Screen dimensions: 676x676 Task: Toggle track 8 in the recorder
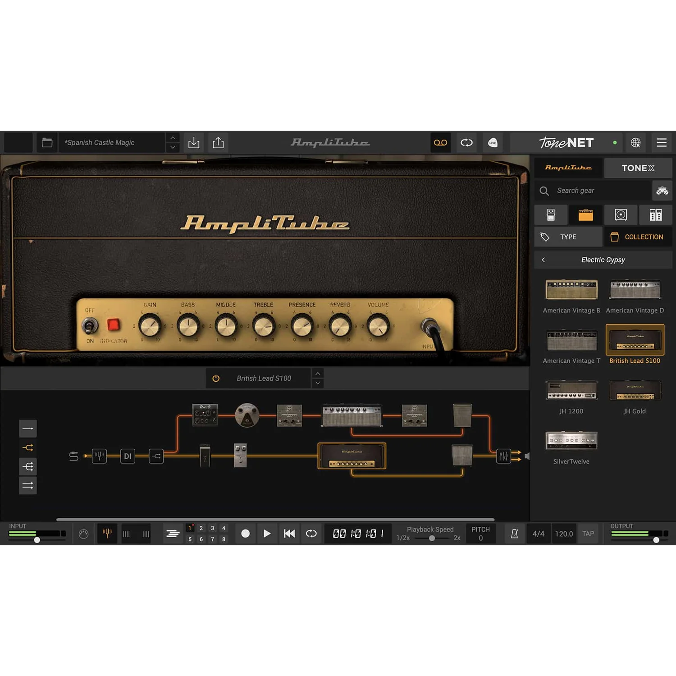(x=224, y=539)
